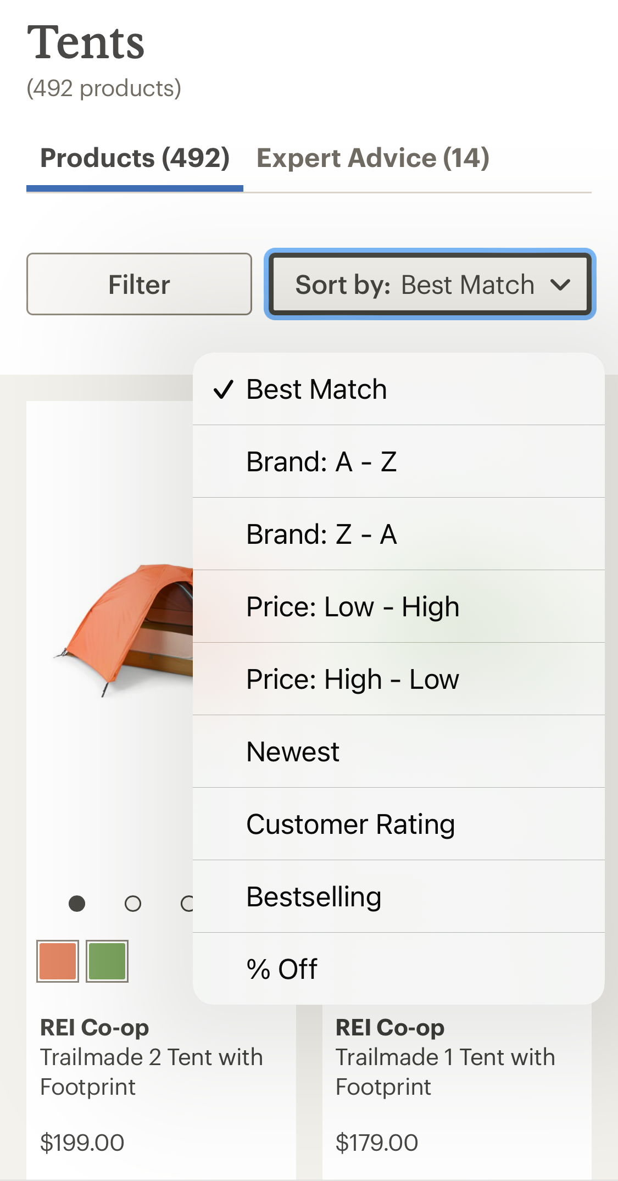The width and height of the screenshot is (618, 1181).
Task: Sort by % Off
Action: (282, 969)
